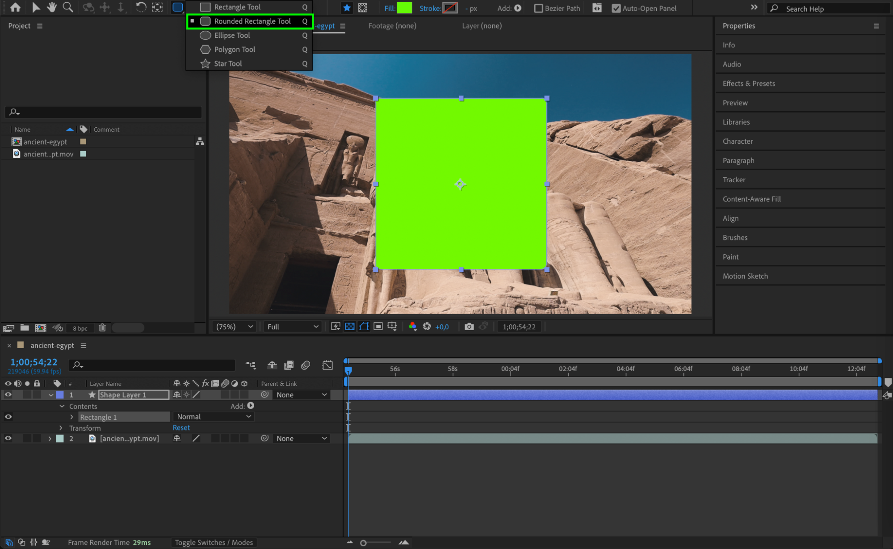The width and height of the screenshot is (893, 549).
Task: Click Toggle Switches / Modes button
Action: 214,542
